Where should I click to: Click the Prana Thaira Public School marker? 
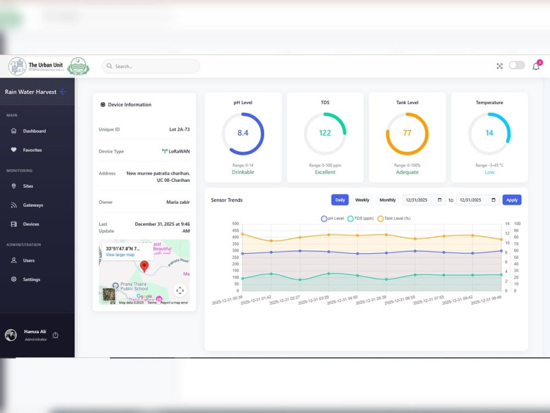tap(116, 285)
